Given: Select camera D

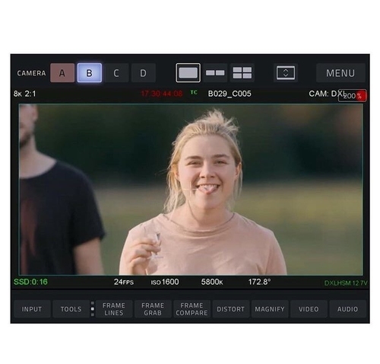Looking at the screenshot, I should coord(144,73).
